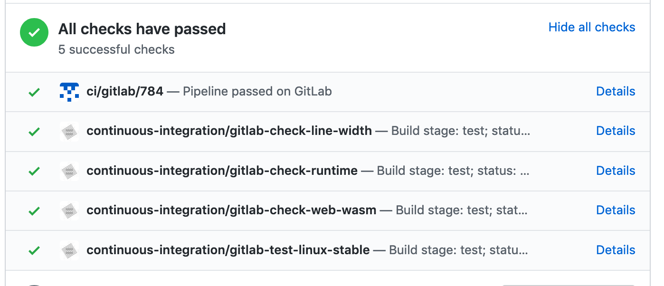664x286 pixels.
Task: Open Details for ci/gitlab/784
Action: (x=616, y=91)
